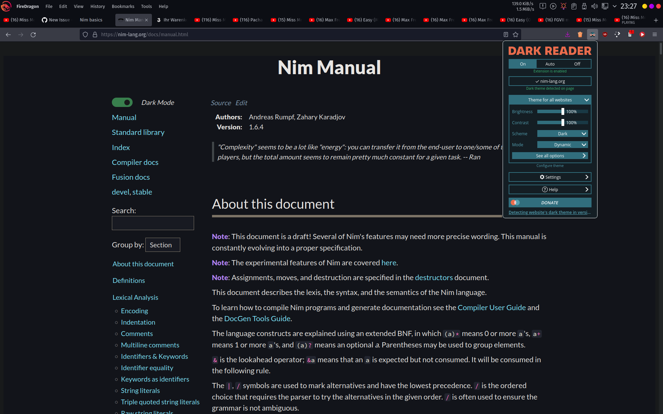Open a new browser tab
The width and height of the screenshot is (663, 414).
[x=656, y=20]
